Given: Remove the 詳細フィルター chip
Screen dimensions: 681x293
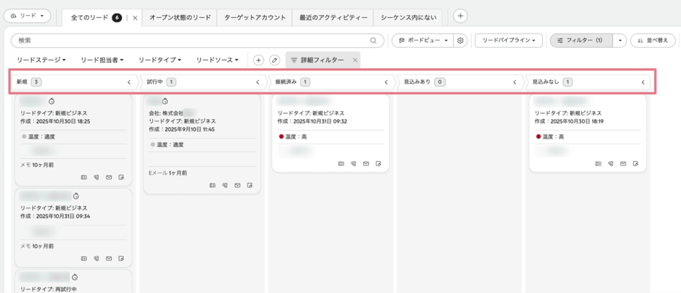Looking at the screenshot, I should coord(355,61).
